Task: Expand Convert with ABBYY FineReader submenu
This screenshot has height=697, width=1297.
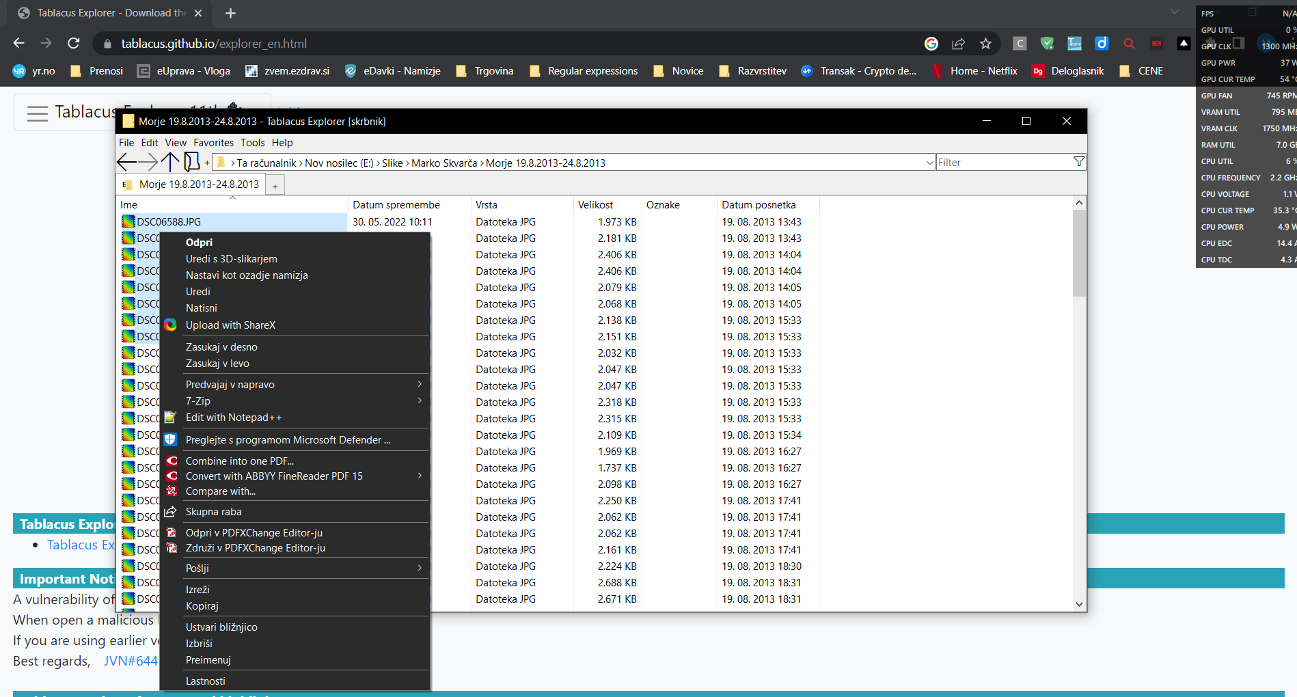Action: tap(420, 476)
